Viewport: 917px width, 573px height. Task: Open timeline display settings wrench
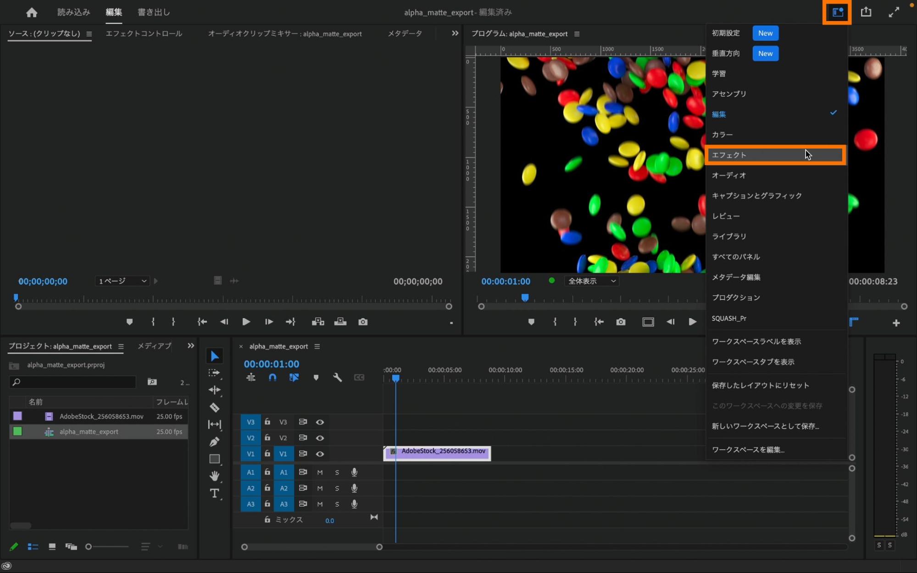[337, 377]
